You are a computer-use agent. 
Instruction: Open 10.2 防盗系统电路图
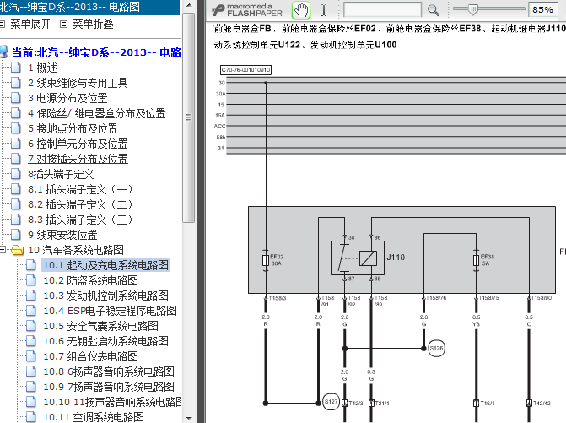[90, 280]
